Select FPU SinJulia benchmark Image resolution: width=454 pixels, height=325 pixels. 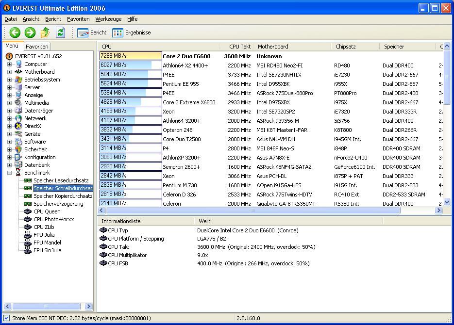pyautogui.click(x=47, y=250)
